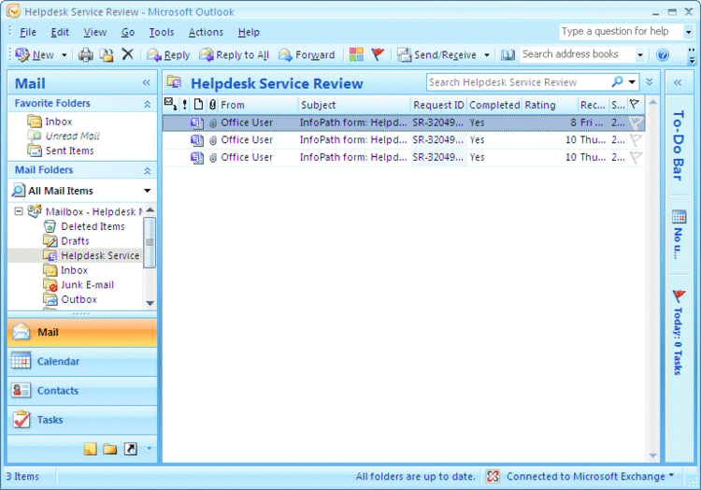Image resolution: width=701 pixels, height=490 pixels.
Task: Click the Shortcuts icon at bottom
Action: [x=131, y=449]
